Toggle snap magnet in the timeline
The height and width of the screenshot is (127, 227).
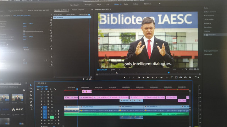[42, 89]
